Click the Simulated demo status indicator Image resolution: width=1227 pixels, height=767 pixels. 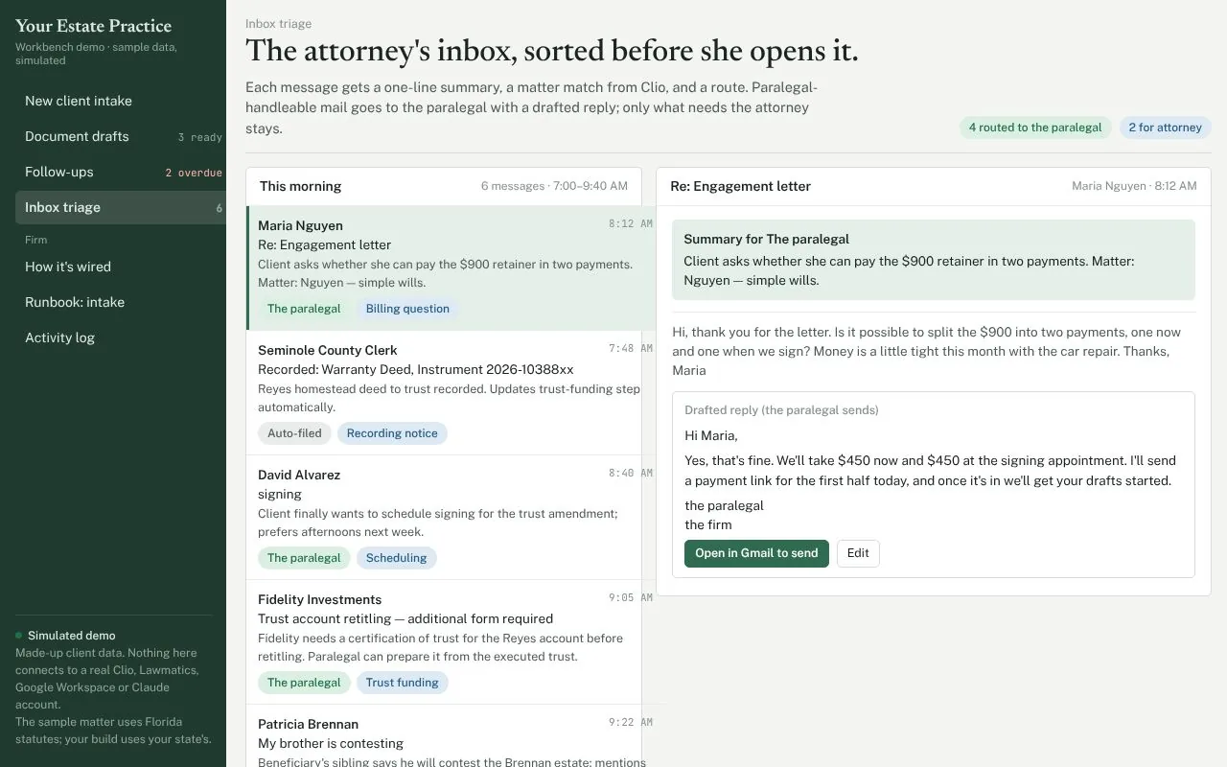(x=65, y=636)
